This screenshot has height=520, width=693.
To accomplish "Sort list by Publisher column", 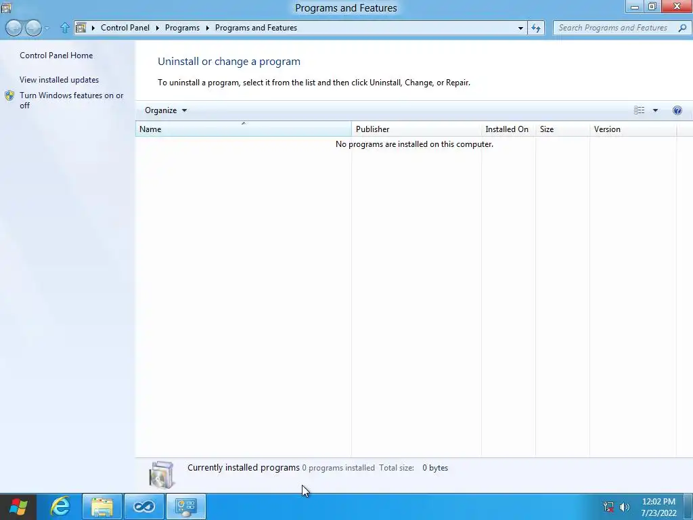I will point(416,129).
